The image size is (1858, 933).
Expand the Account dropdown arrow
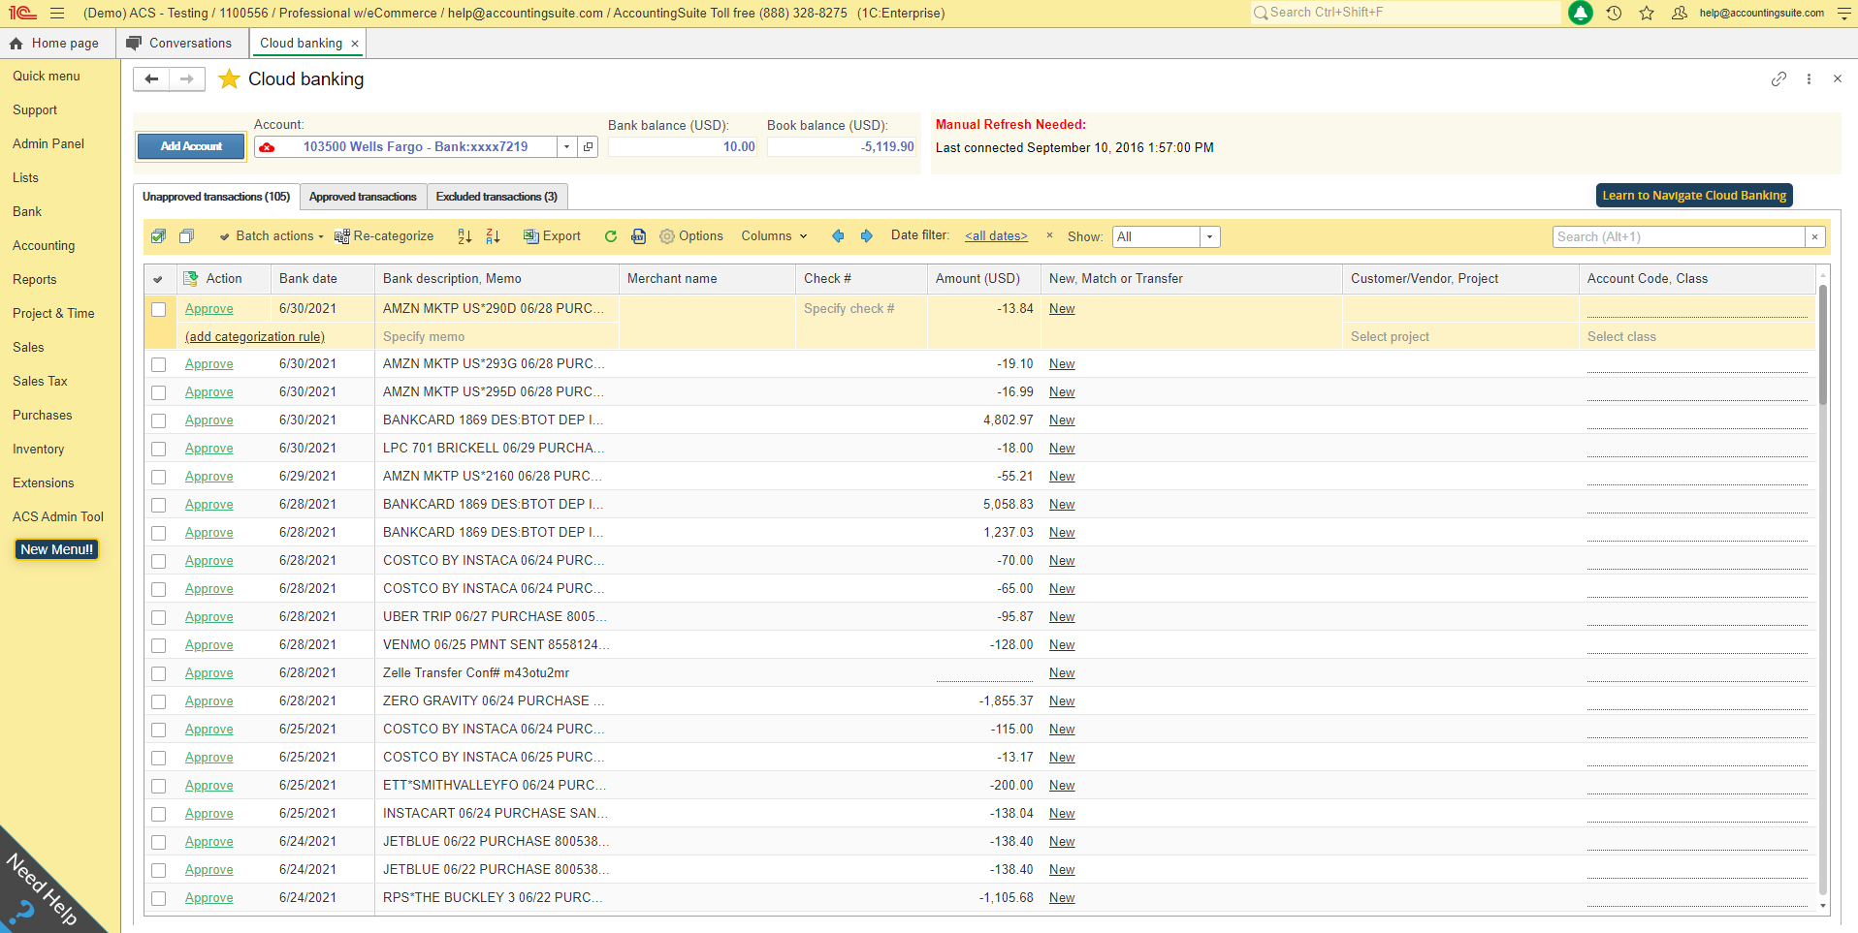[567, 146]
